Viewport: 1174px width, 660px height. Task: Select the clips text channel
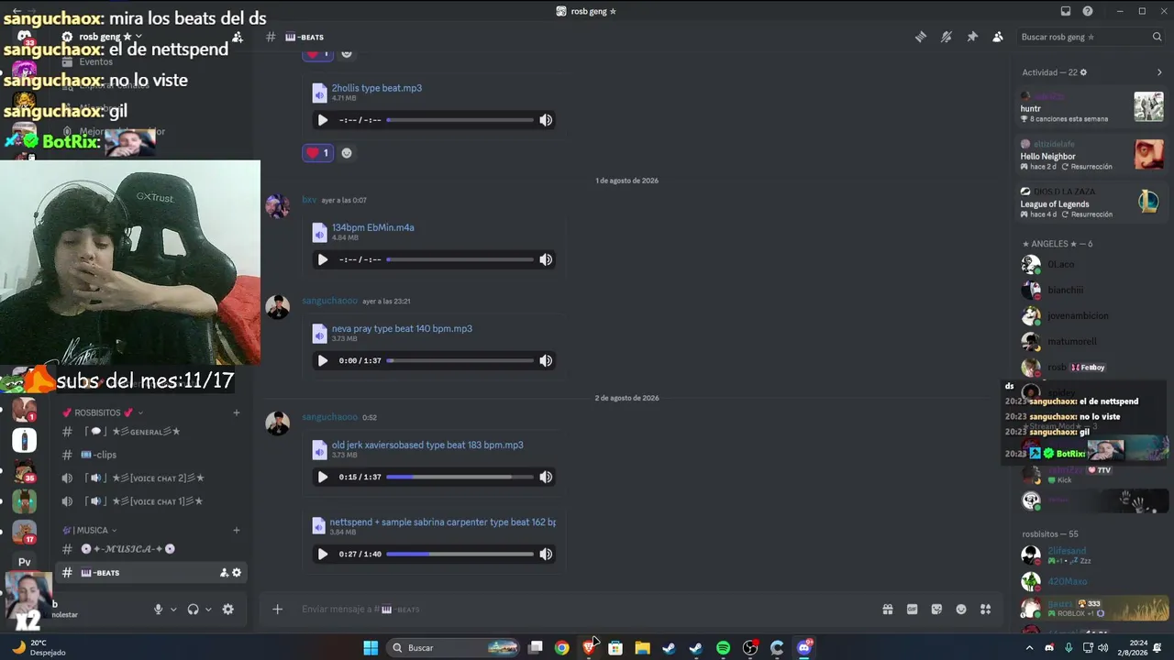coord(152,455)
